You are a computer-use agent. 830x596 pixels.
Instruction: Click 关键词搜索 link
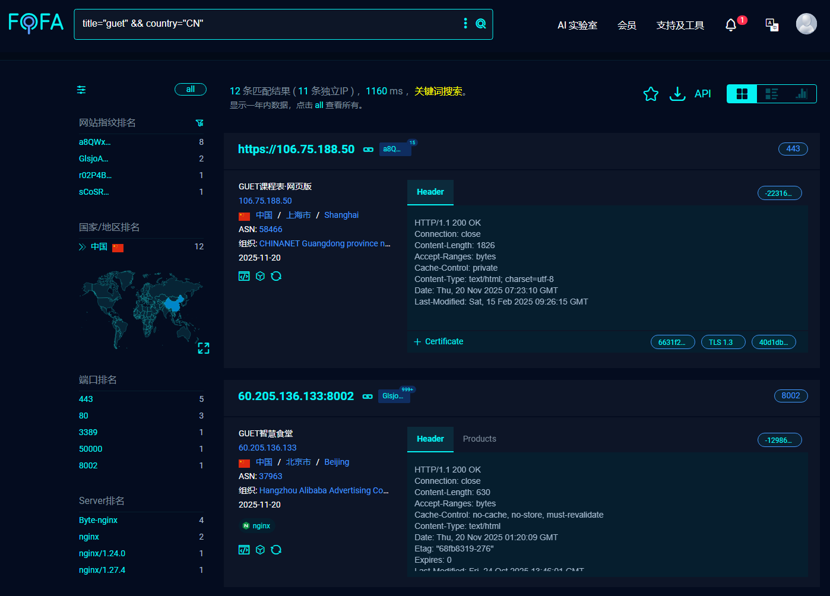(438, 91)
